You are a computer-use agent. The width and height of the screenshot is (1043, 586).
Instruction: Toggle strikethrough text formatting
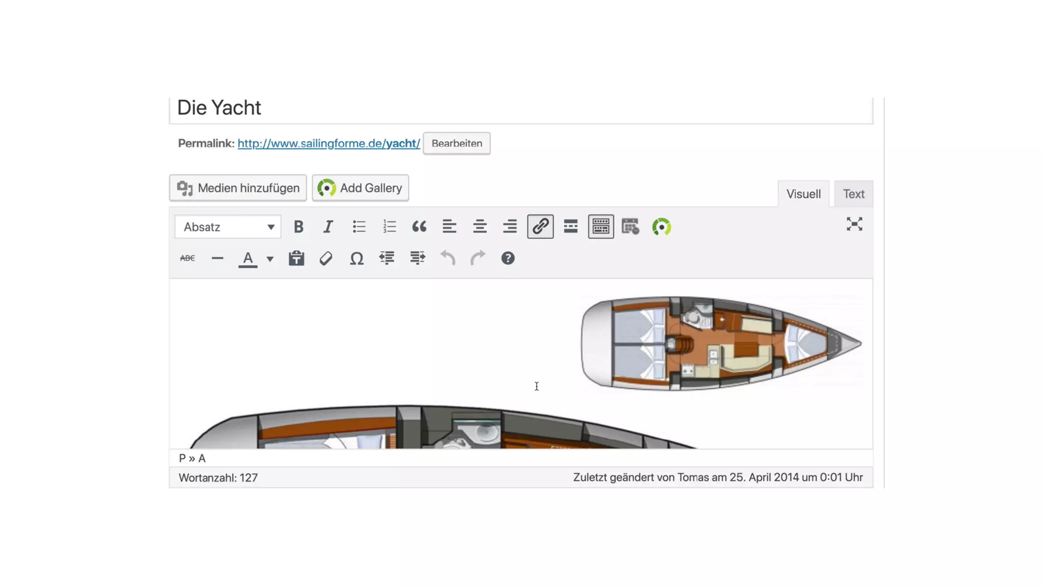(187, 258)
